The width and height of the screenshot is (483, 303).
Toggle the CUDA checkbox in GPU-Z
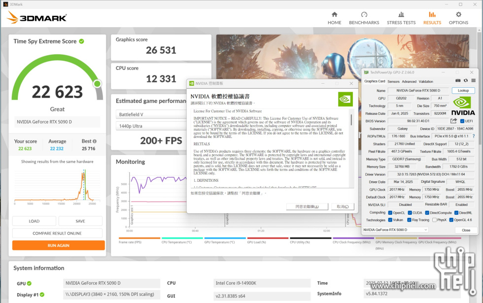click(x=410, y=213)
